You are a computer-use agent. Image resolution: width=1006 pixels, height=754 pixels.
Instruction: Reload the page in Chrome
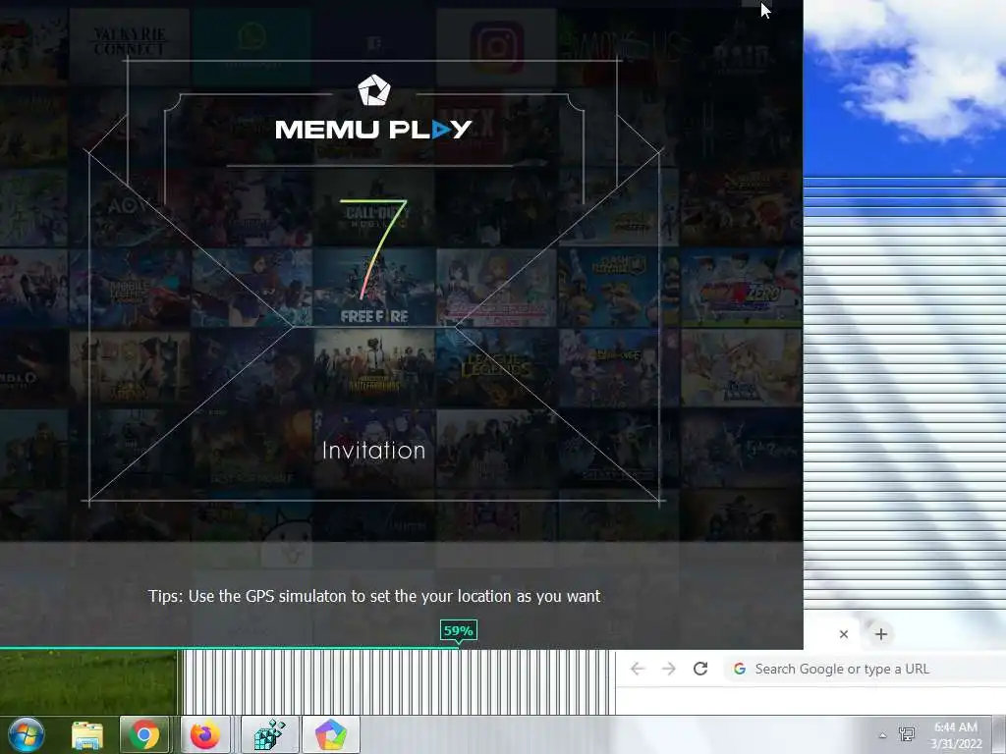coord(700,669)
